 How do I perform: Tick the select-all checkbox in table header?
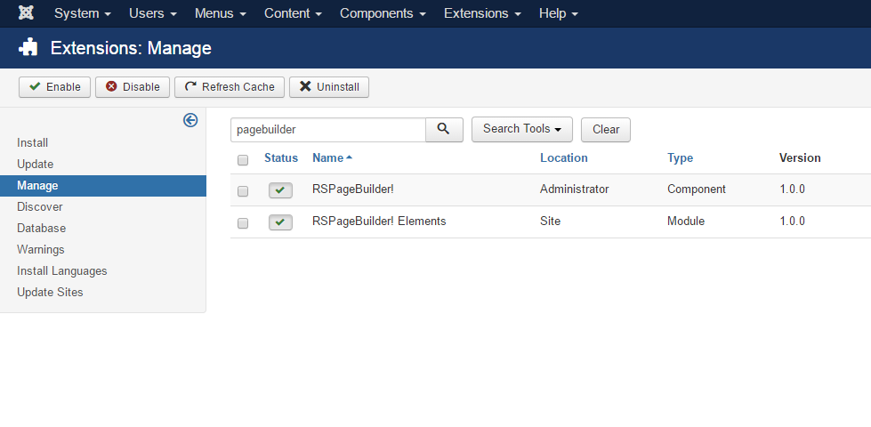coord(243,160)
